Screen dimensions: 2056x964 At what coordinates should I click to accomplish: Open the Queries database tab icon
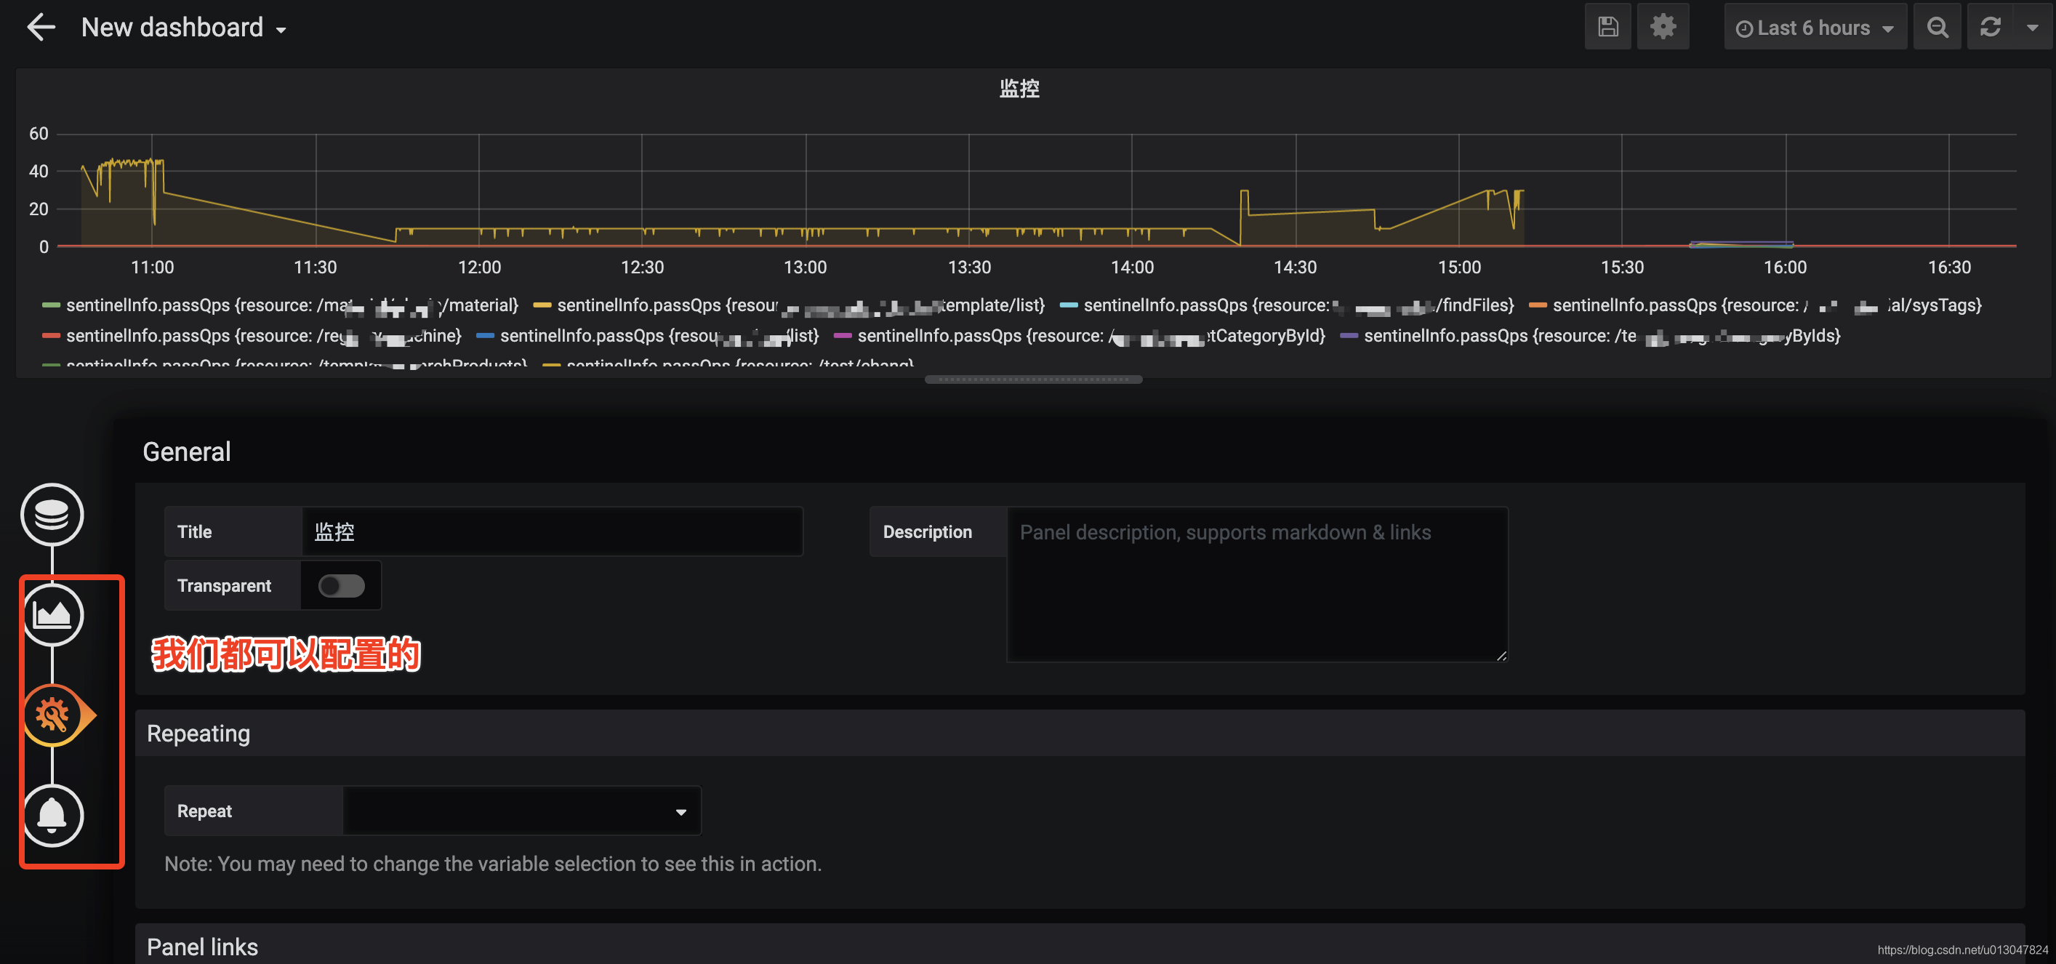pyautogui.click(x=52, y=515)
